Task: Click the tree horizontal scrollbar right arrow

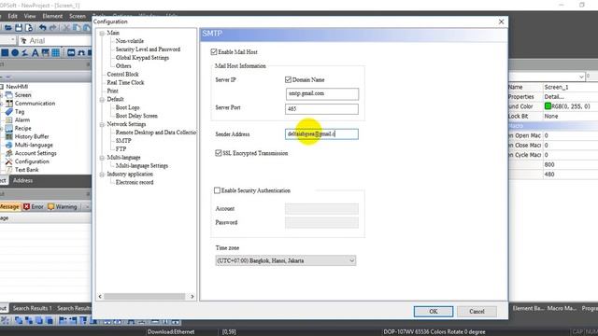Action: (192, 296)
